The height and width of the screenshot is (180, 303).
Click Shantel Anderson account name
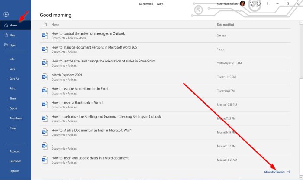tap(227, 4)
